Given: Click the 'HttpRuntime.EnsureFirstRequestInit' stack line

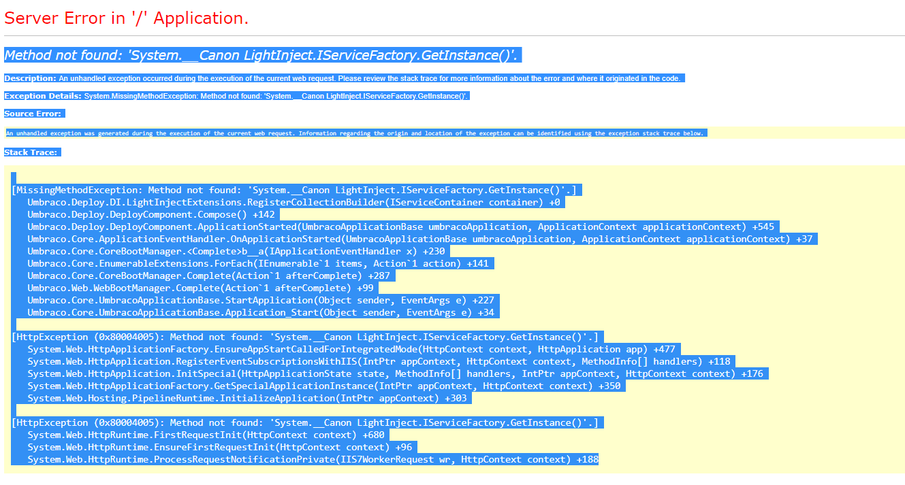Looking at the screenshot, I should point(220,447).
